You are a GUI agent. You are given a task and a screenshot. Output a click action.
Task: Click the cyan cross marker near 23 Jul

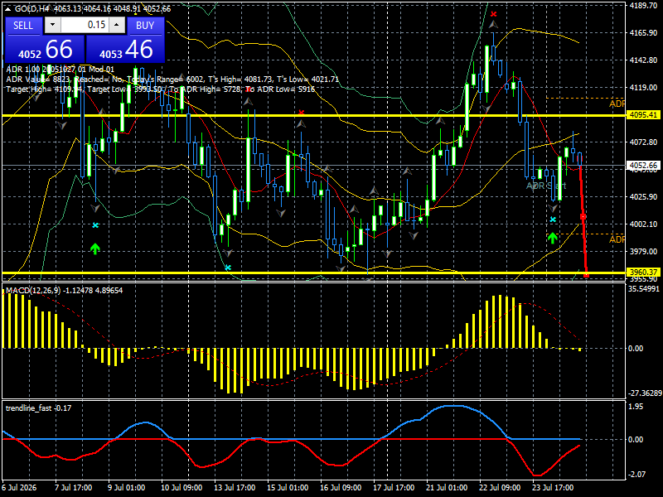[553, 220]
